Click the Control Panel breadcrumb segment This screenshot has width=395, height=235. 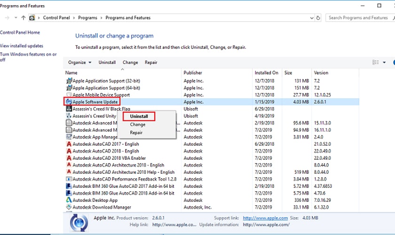56,18
